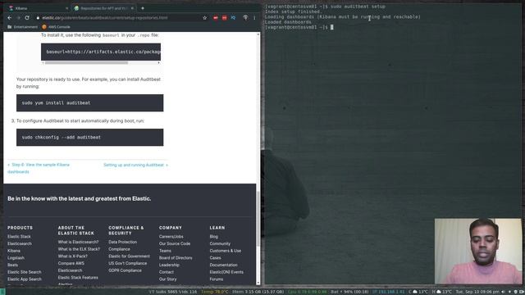Open the What is the ELK Stack? link
This screenshot has width=525, height=295.
click(79, 249)
